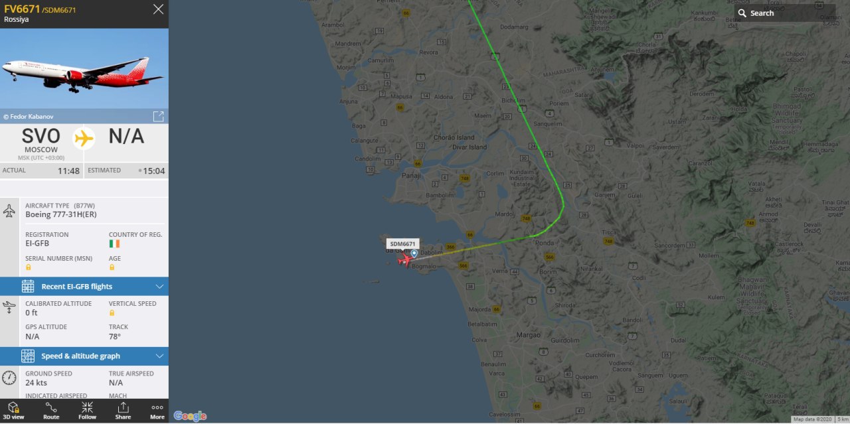Open the Rossiya aircraft photo

(84, 68)
